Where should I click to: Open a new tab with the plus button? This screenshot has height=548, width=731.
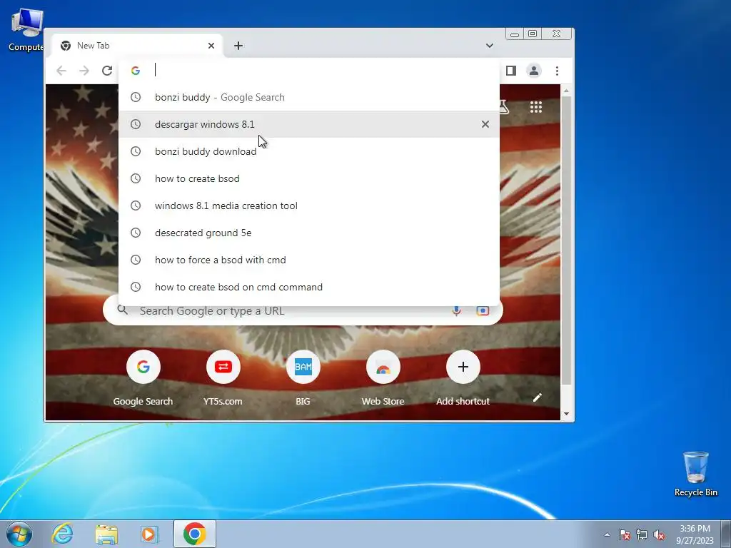click(238, 46)
